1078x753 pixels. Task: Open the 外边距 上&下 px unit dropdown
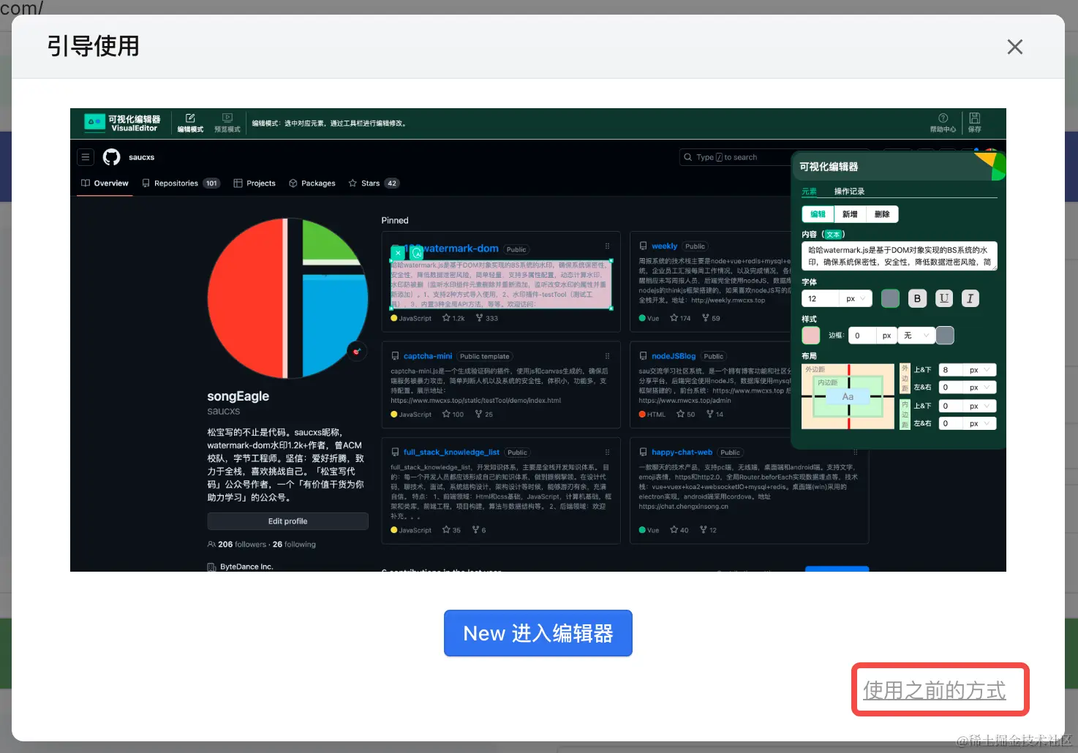tap(979, 370)
